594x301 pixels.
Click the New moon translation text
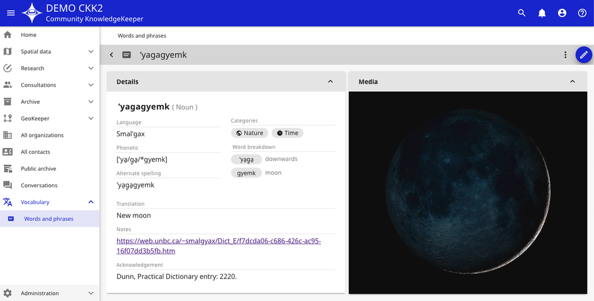pyautogui.click(x=134, y=216)
